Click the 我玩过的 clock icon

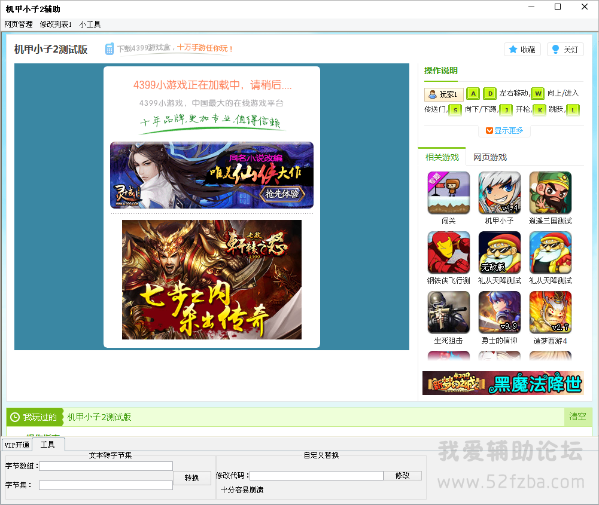[x=15, y=417]
